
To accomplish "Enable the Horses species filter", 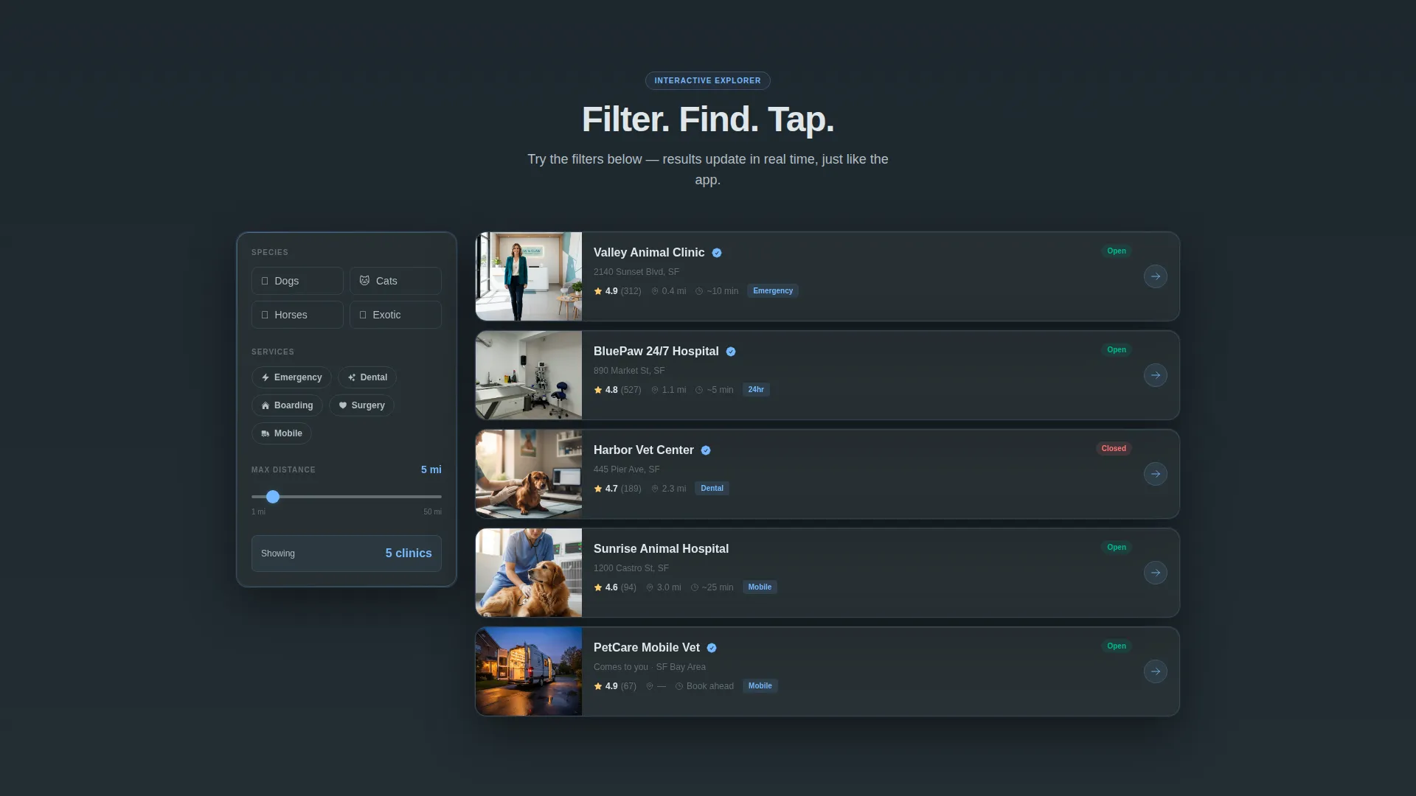I will click(297, 315).
